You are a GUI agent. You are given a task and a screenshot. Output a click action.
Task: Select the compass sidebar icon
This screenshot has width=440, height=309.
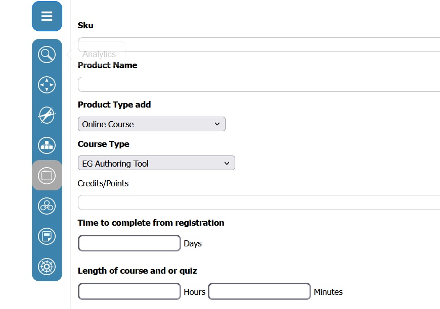(47, 115)
